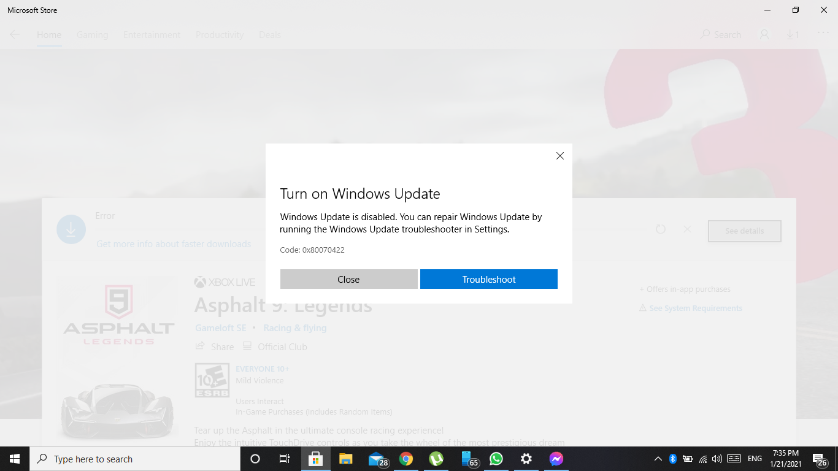This screenshot has height=471, width=838.
Task: Click the volume speaker tray icon
Action: pos(717,459)
